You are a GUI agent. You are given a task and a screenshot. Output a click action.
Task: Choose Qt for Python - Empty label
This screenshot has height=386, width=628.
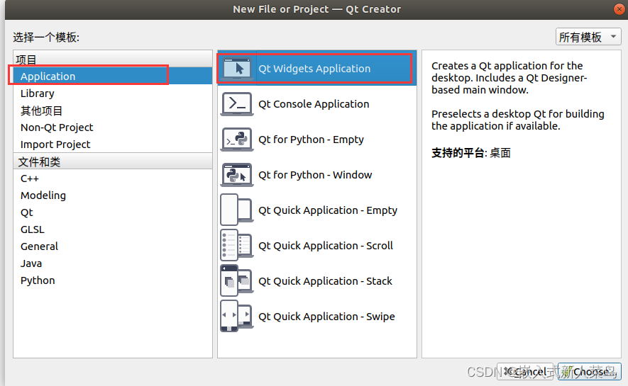coord(311,140)
